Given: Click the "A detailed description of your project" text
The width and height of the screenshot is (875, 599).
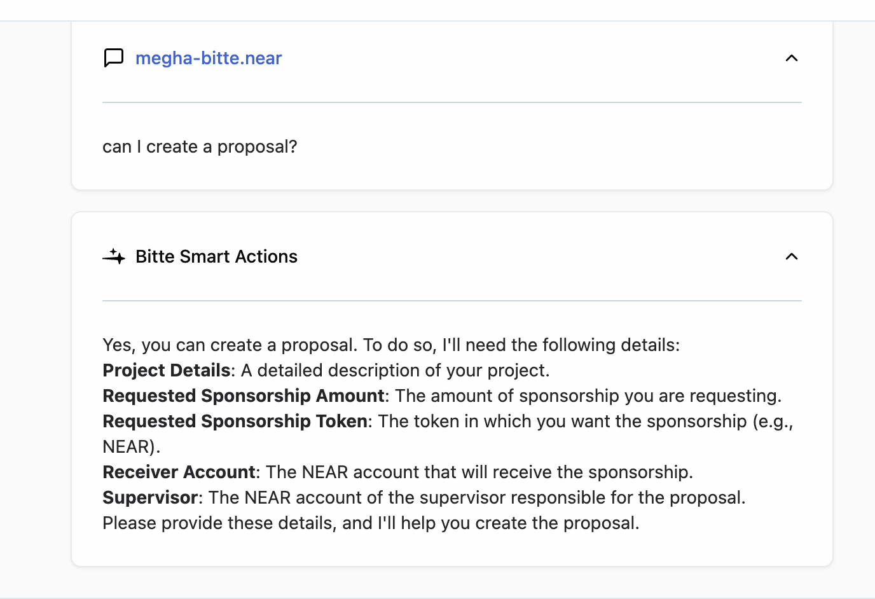Looking at the screenshot, I should tap(394, 370).
